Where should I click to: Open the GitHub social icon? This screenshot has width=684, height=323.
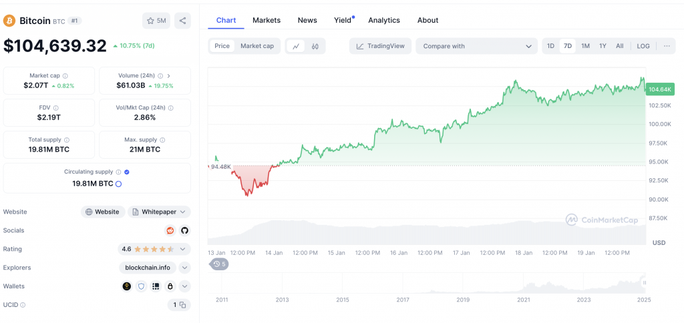tap(184, 231)
